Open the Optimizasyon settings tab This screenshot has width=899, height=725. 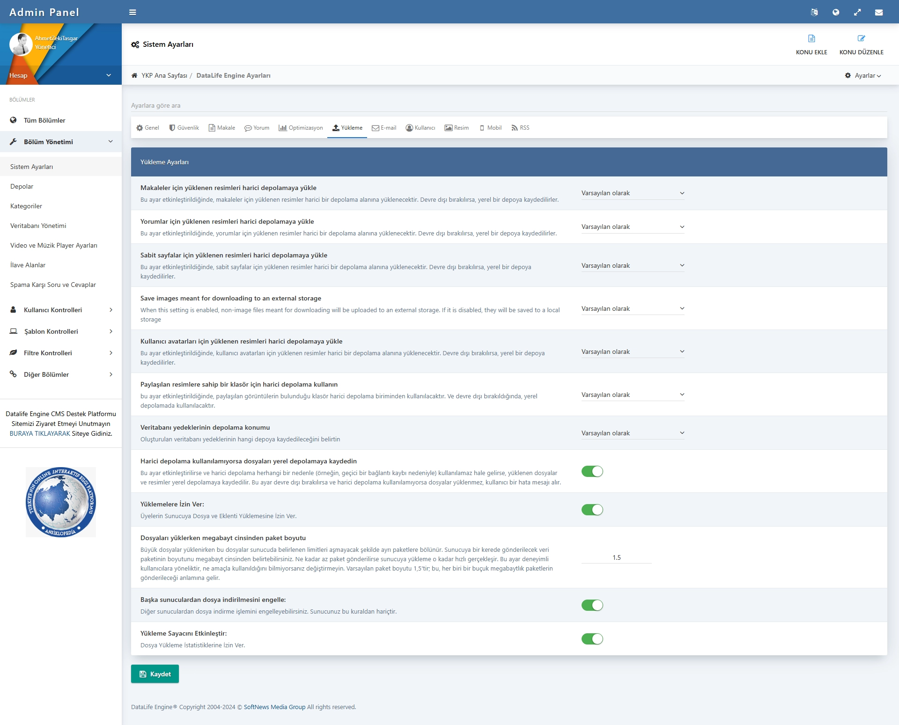click(x=301, y=128)
